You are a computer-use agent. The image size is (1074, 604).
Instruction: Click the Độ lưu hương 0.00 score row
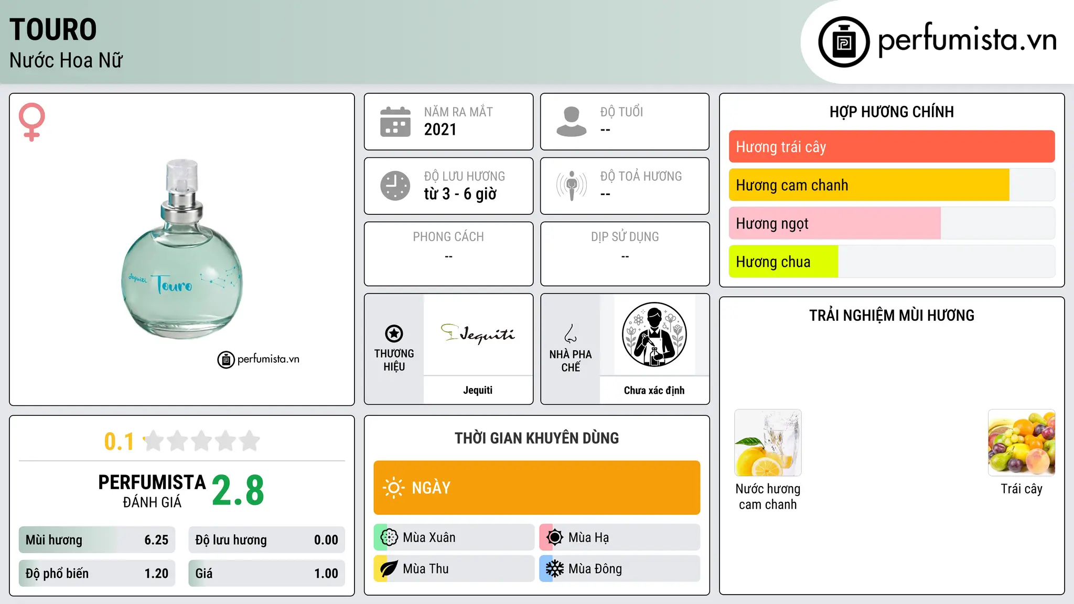tap(266, 540)
